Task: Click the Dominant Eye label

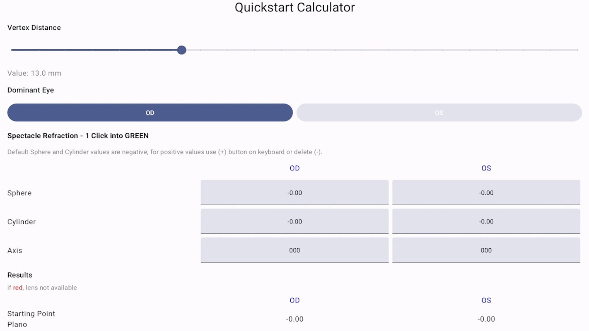Action: (31, 90)
